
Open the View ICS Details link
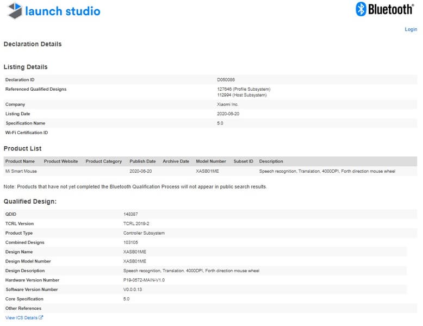click(21, 318)
